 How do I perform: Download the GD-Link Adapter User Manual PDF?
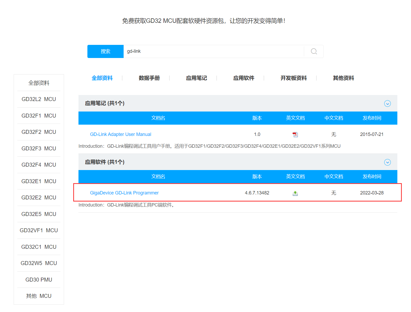coord(295,135)
